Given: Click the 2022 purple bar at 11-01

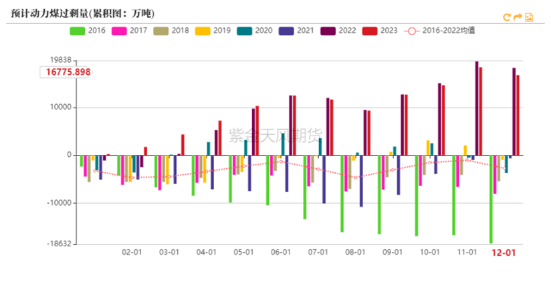Looking at the screenshot, I should (x=477, y=108).
